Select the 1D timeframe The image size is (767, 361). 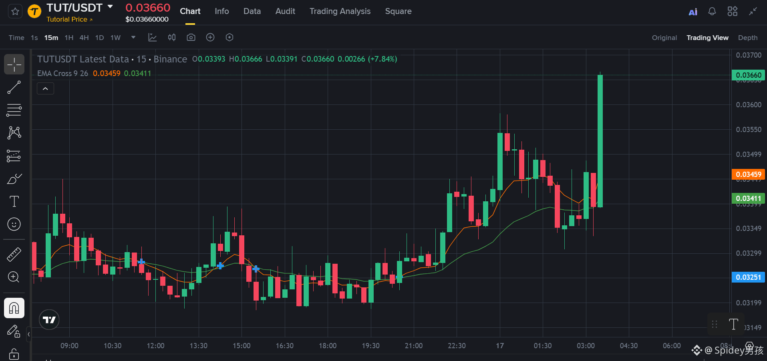click(x=99, y=38)
